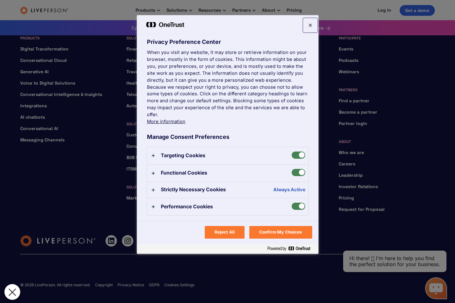
Task: Open Privacy Notice footer link
Action: [131, 285]
